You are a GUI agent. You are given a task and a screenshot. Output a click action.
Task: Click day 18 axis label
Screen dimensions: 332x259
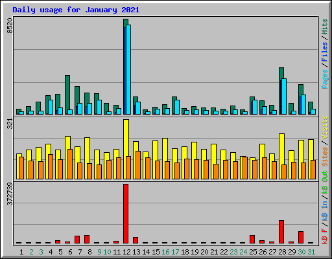tap(185, 252)
